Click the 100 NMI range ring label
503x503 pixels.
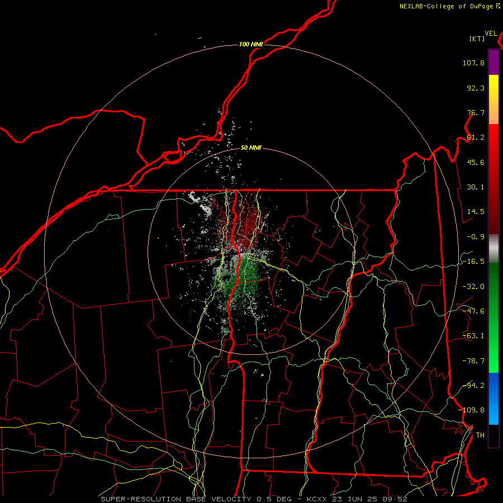click(251, 44)
